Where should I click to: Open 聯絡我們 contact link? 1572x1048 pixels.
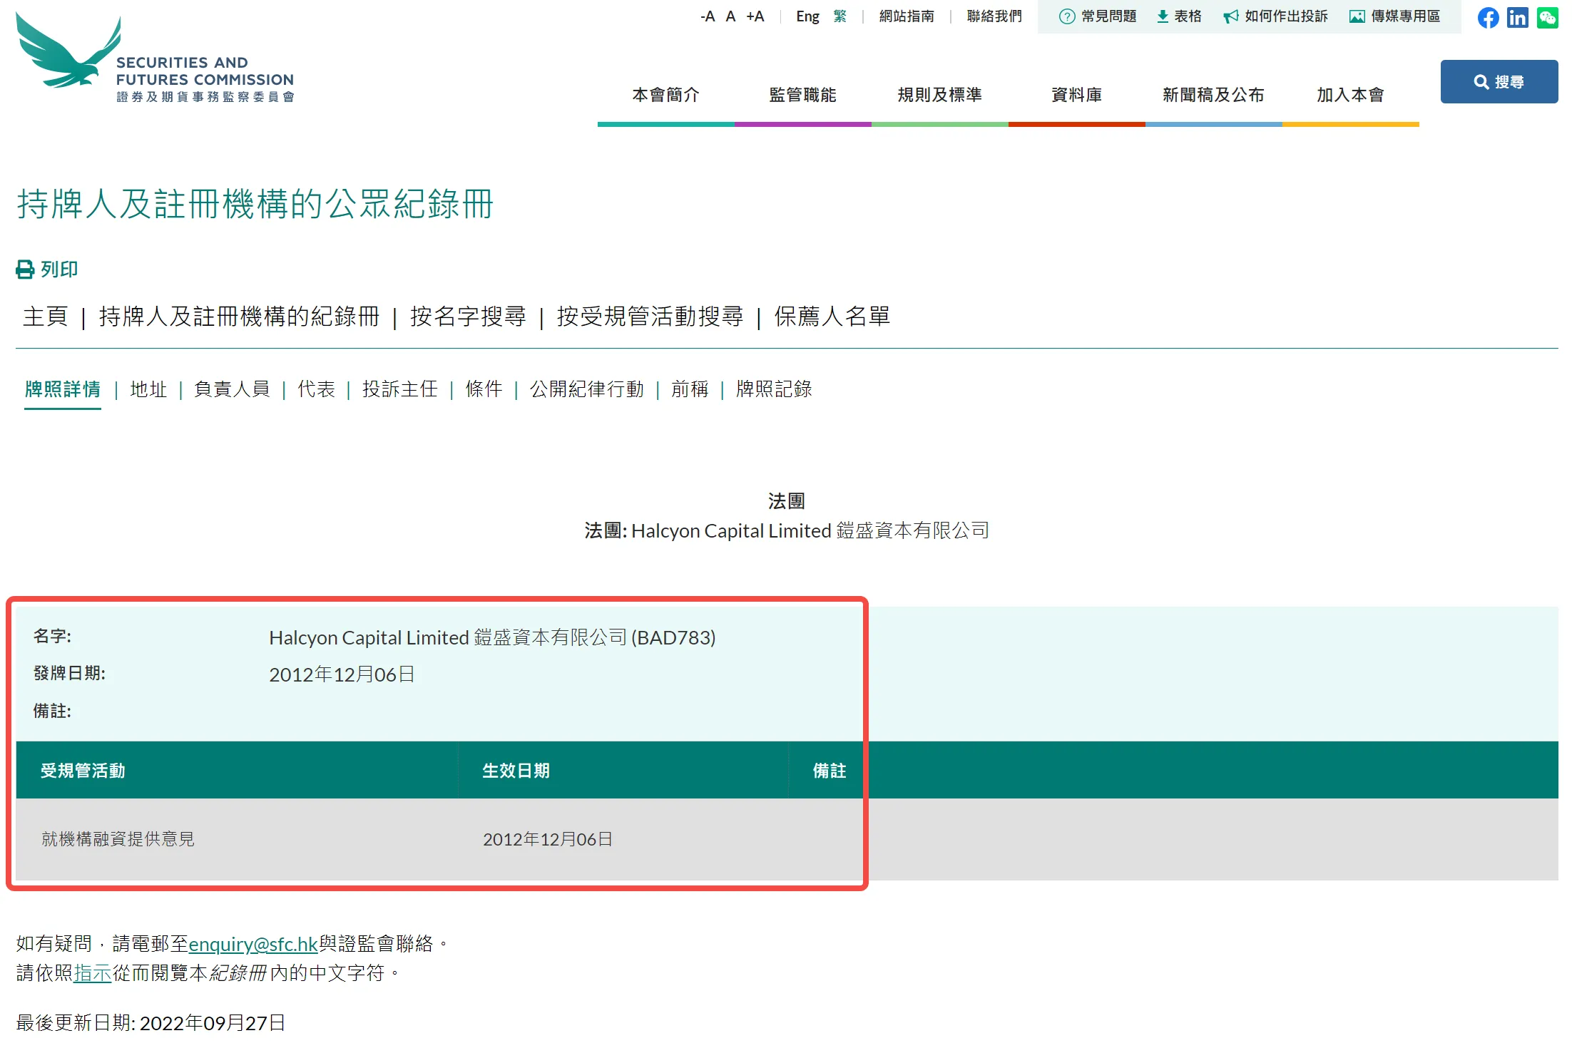(994, 16)
